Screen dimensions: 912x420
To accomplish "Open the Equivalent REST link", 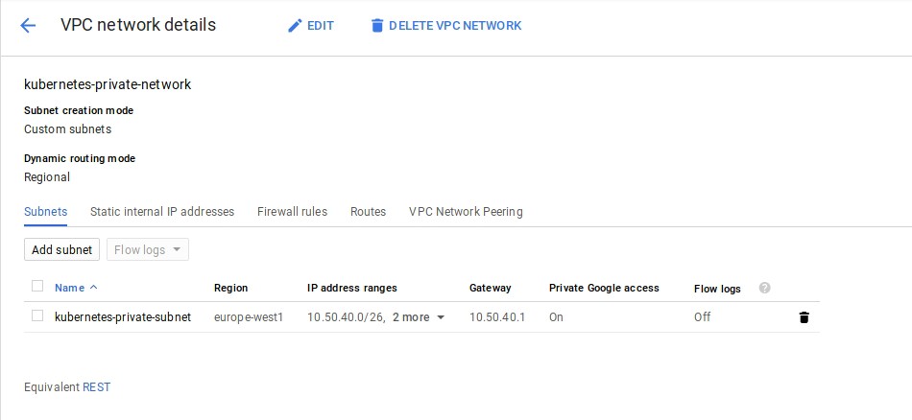I will point(97,387).
